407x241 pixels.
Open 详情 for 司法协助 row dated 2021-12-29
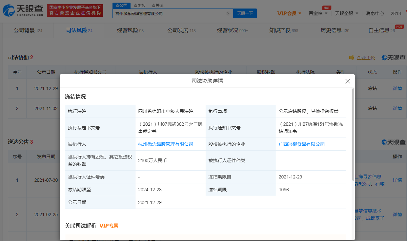pos(397,88)
